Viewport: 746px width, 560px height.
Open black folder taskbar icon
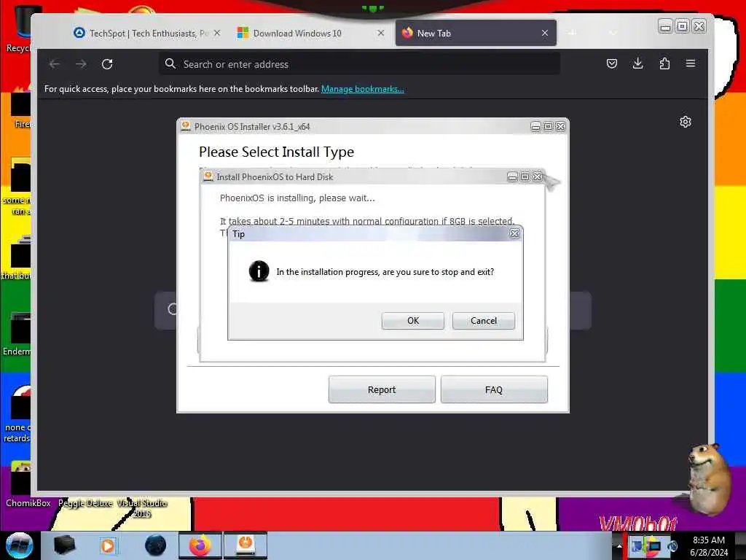[64, 545]
